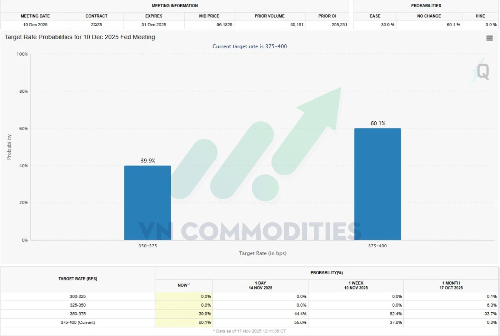Click the HIKE probability header

click(480, 16)
